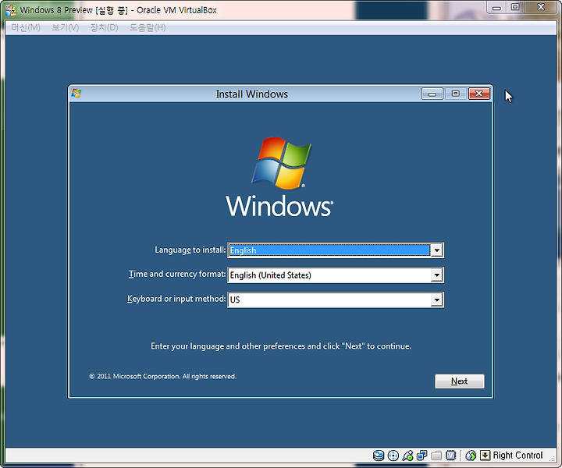Click the optical disc (CD/DVD) status icon

tap(393, 456)
